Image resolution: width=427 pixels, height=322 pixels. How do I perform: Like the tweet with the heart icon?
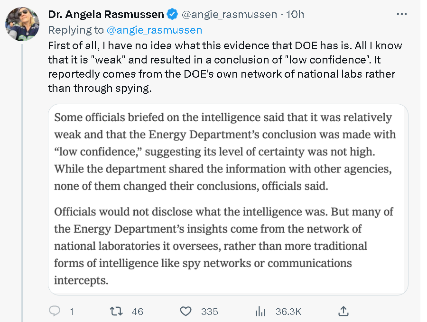pos(186,311)
